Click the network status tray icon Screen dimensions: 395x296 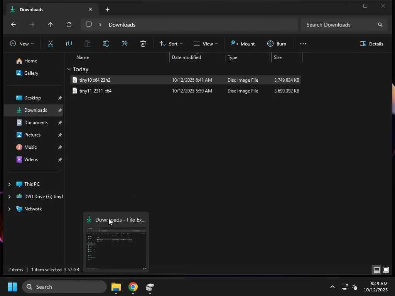344,287
